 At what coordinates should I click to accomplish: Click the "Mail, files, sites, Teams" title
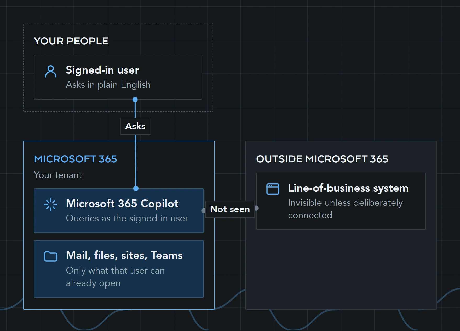coord(124,255)
